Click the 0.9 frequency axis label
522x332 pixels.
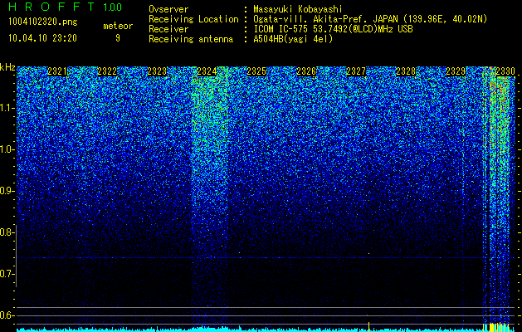coord(6,191)
